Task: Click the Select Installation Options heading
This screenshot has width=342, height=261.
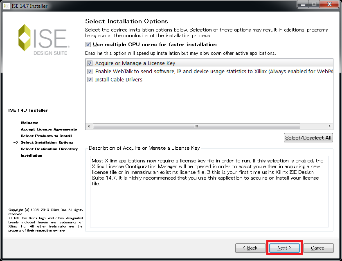Action: (126, 21)
